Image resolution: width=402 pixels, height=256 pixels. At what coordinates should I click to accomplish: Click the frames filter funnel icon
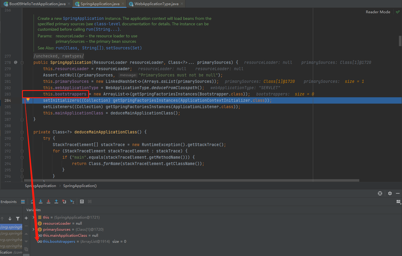[x=18, y=219]
